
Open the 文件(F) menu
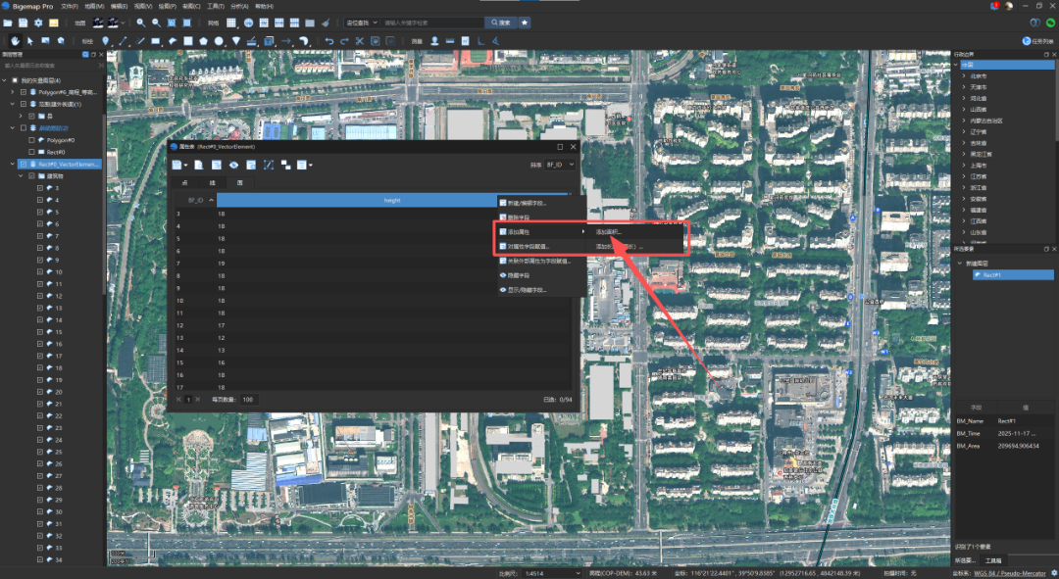pos(69,6)
